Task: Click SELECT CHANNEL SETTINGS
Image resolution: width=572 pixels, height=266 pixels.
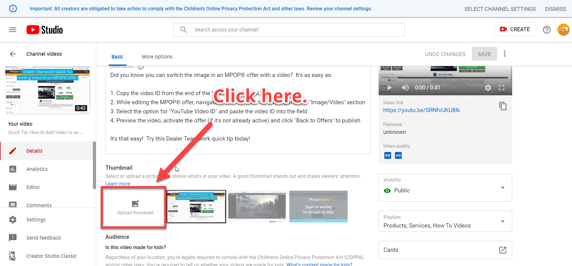Action: point(500,9)
